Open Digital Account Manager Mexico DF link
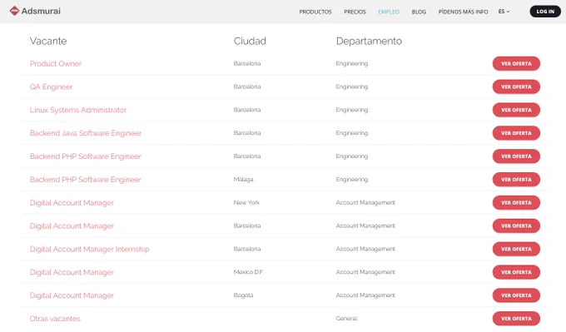 tap(72, 272)
